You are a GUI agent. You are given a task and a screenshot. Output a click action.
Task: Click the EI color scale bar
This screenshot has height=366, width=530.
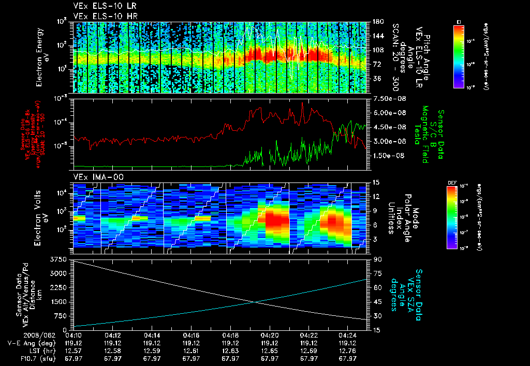tap(459, 56)
